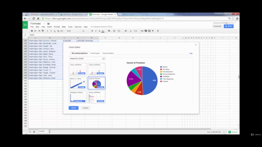Open the Arial font dropdown
This screenshot has height=147, width=262.
point(72,31)
